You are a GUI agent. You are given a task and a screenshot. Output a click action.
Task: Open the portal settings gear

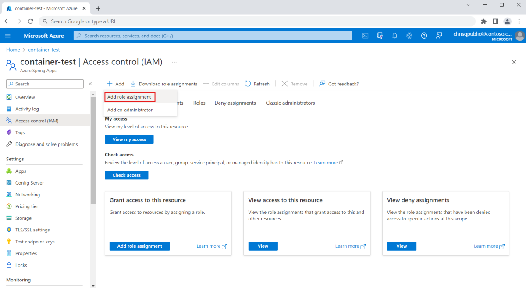coord(409,36)
